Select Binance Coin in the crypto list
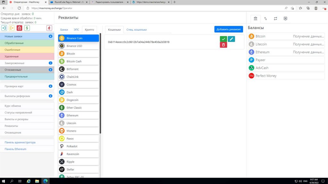328x184 pixels. point(78,38)
